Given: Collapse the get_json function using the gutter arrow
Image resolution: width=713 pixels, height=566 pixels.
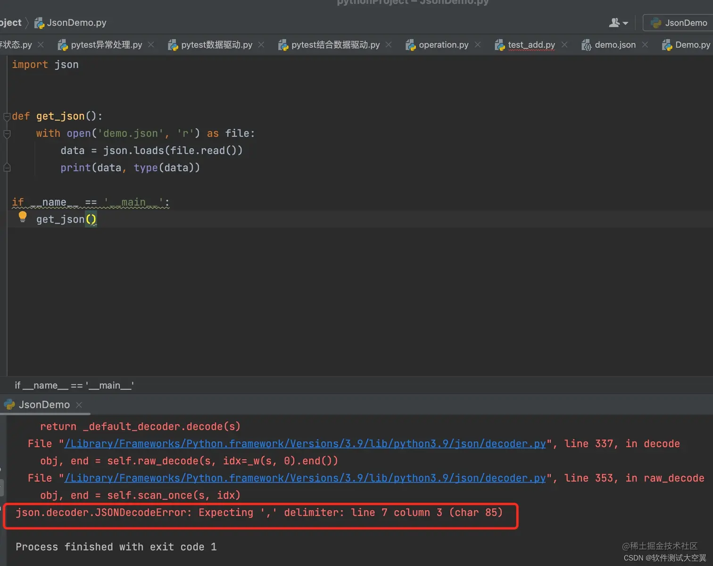Looking at the screenshot, I should pos(7,116).
